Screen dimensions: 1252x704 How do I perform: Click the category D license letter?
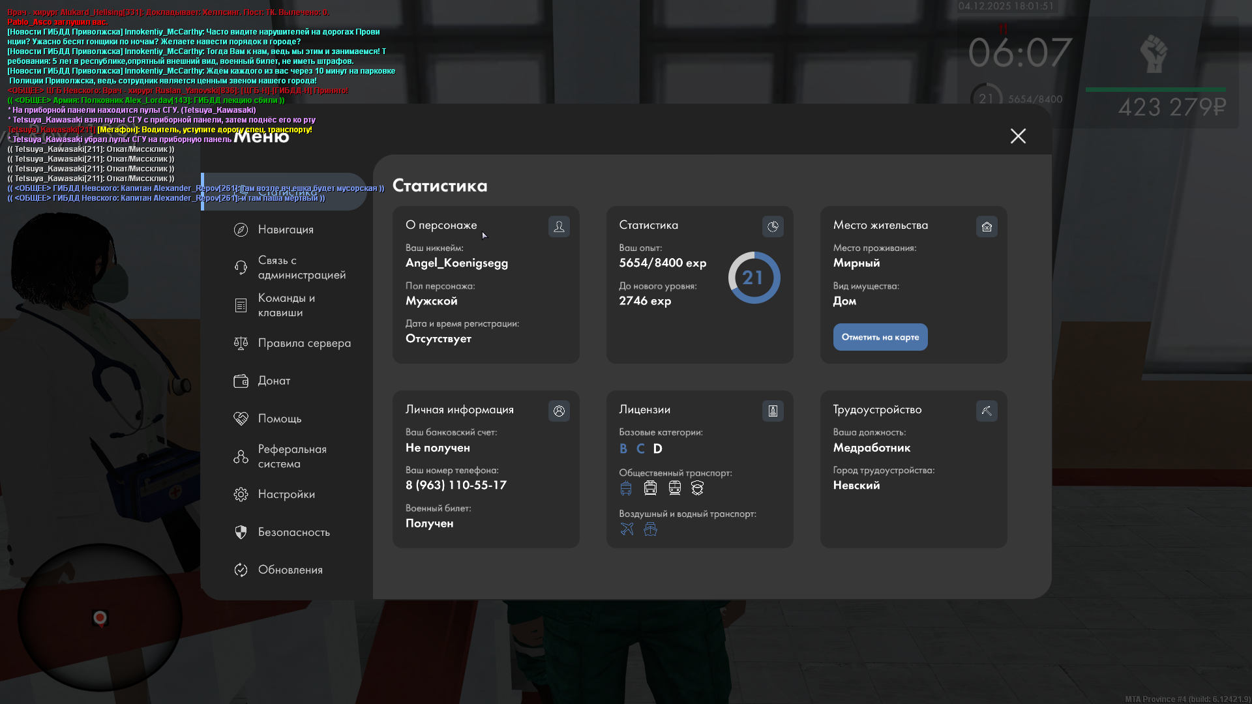coord(657,449)
